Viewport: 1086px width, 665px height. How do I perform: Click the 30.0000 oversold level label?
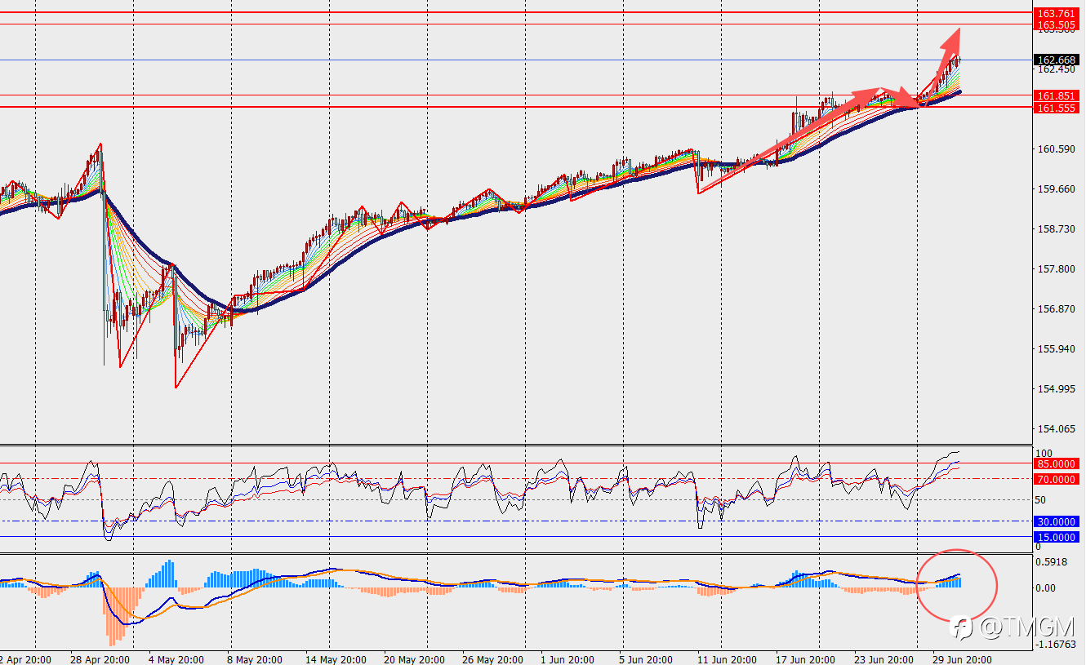1056,521
